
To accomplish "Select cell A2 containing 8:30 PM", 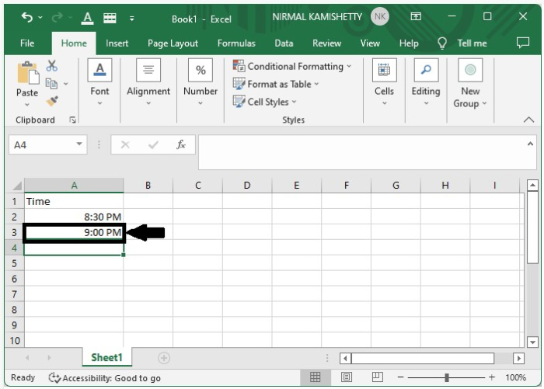I will pyautogui.click(x=74, y=217).
